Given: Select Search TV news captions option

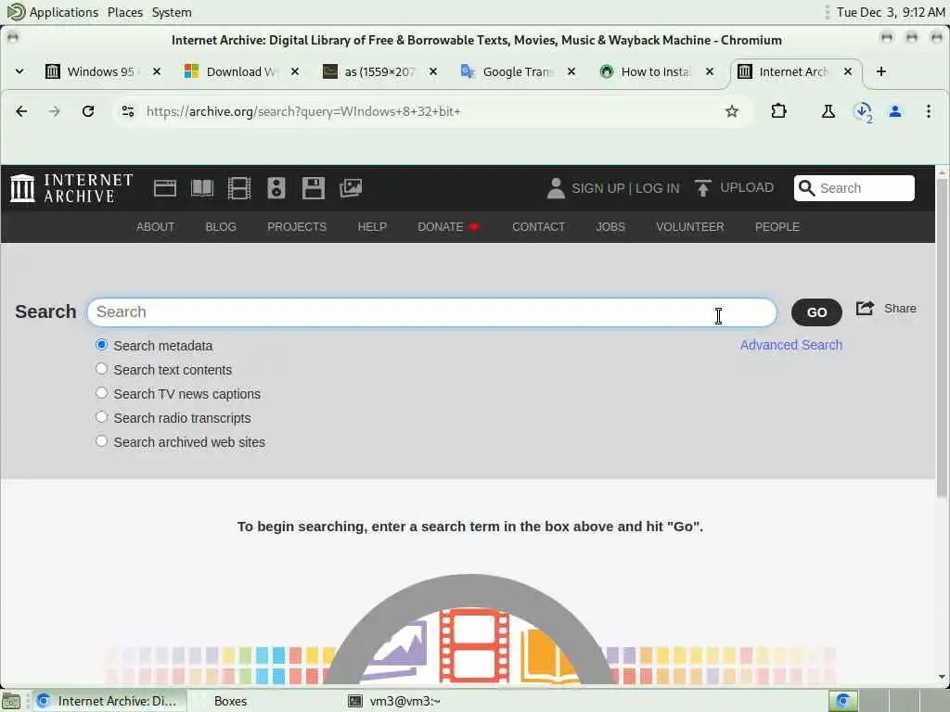Looking at the screenshot, I should (102, 393).
